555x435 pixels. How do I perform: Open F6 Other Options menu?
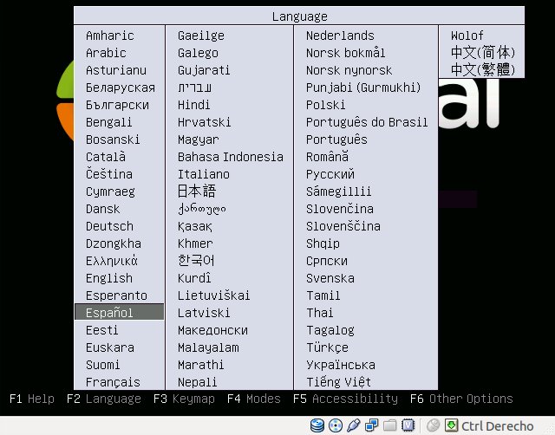tap(461, 399)
